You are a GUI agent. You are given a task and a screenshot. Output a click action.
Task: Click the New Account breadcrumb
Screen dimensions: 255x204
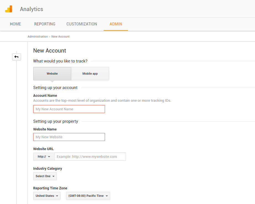pyautogui.click(x=61, y=36)
